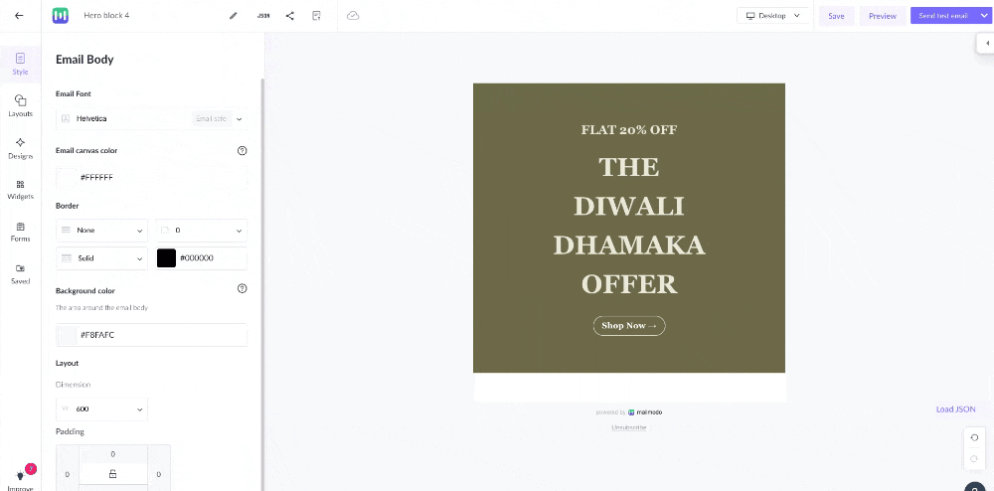The height and width of the screenshot is (491, 994).
Task: Expand the width 600 dropdown
Action: (x=101, y=409)
